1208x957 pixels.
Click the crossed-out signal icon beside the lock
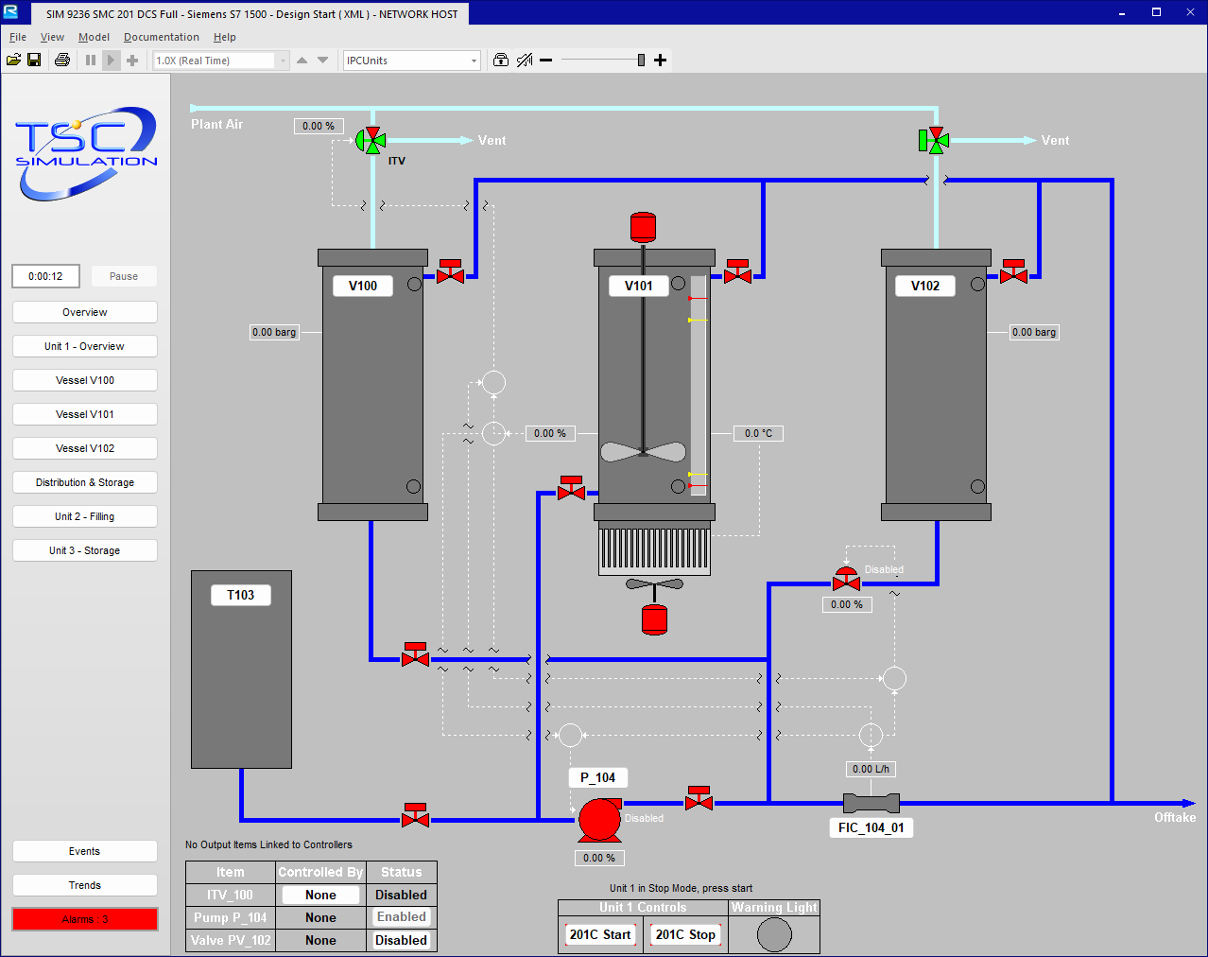pyautogui.click(x=525, y=60)
